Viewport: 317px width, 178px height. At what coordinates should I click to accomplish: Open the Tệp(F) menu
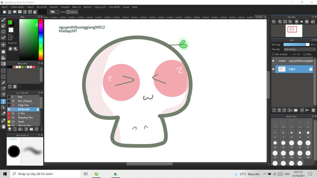[5, 7]
